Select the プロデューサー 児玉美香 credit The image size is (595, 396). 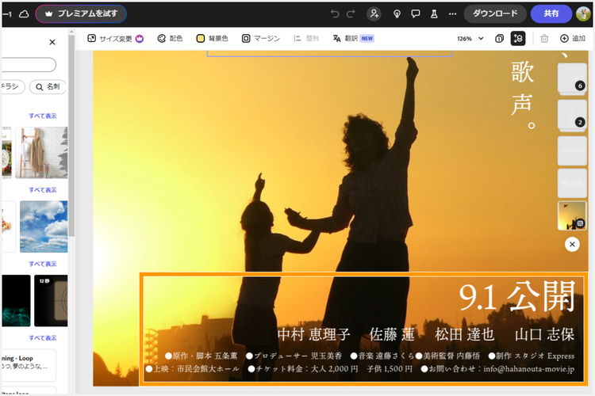(x=294, y=356)
